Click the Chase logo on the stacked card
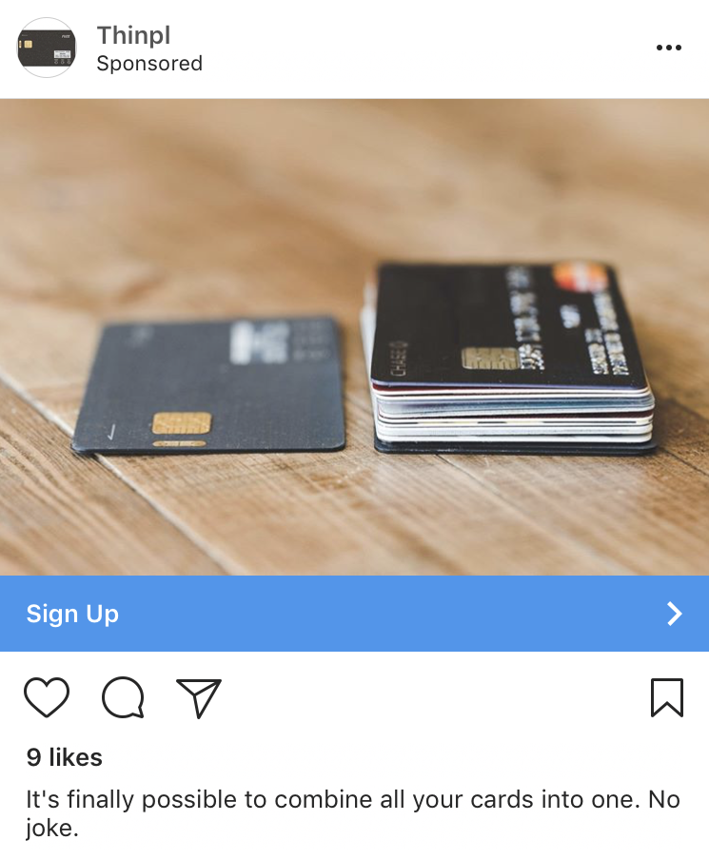This screenshot has height=860, width=709. [399, 359]
